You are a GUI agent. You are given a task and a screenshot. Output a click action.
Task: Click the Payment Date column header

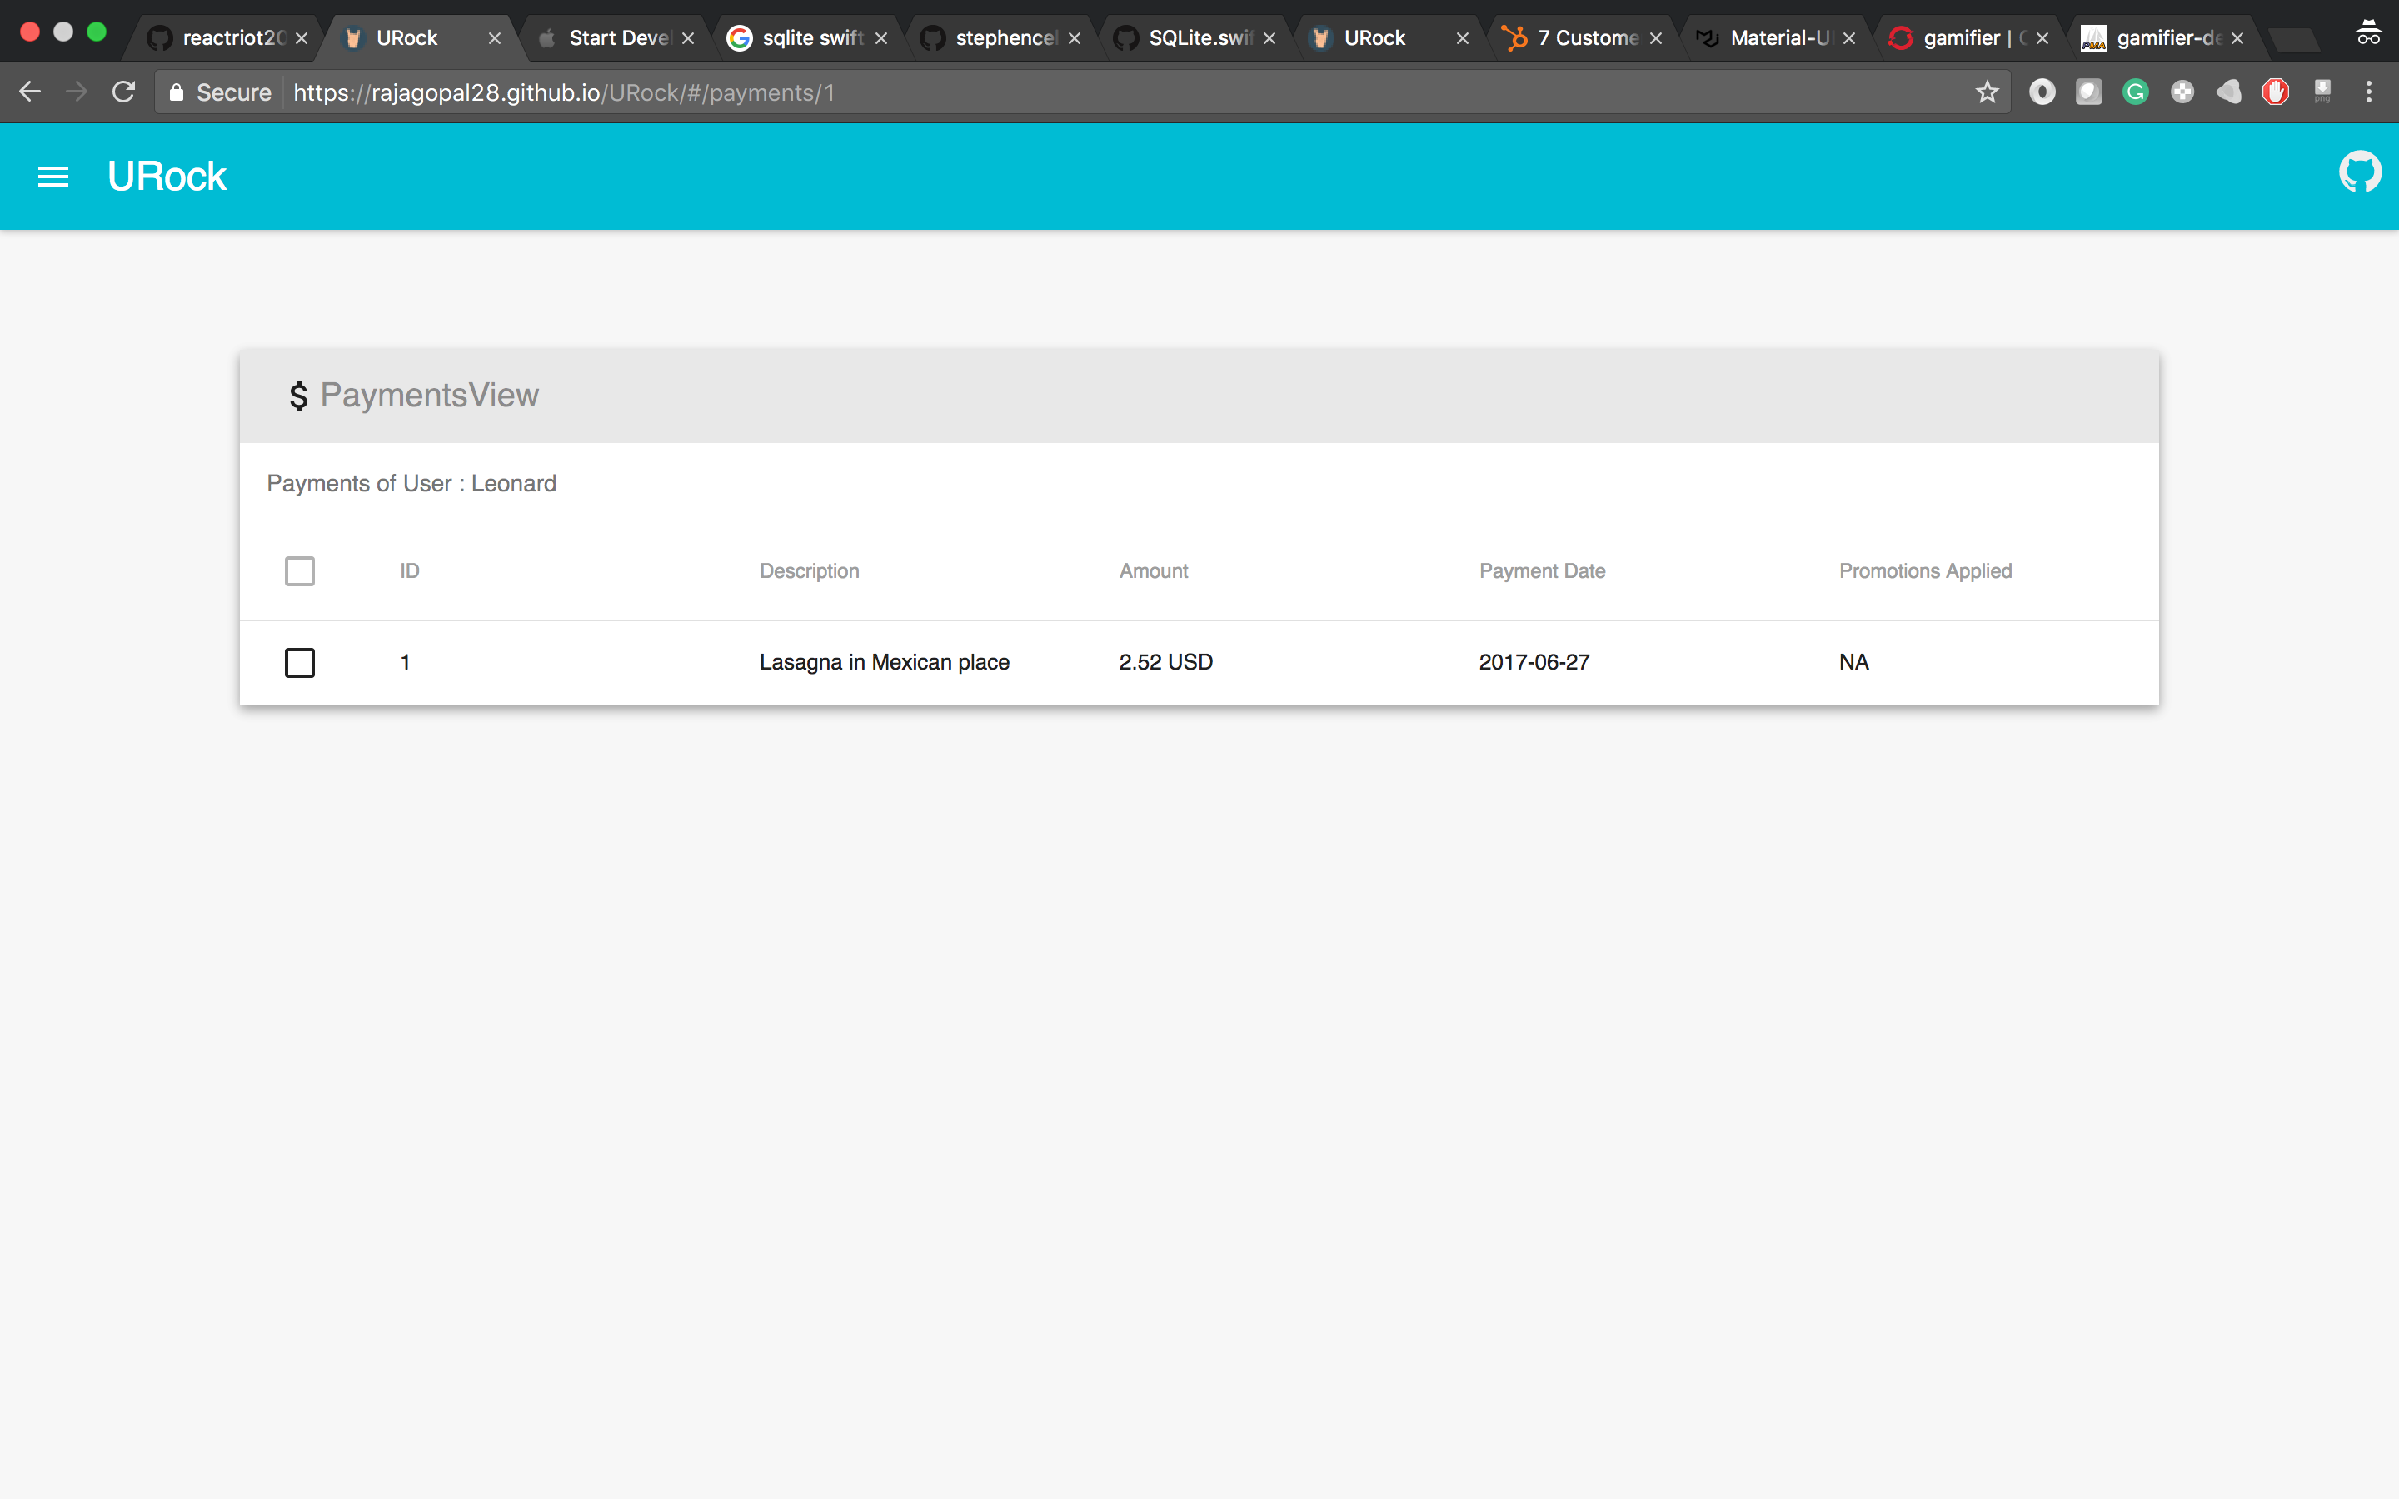point(1542,571)
